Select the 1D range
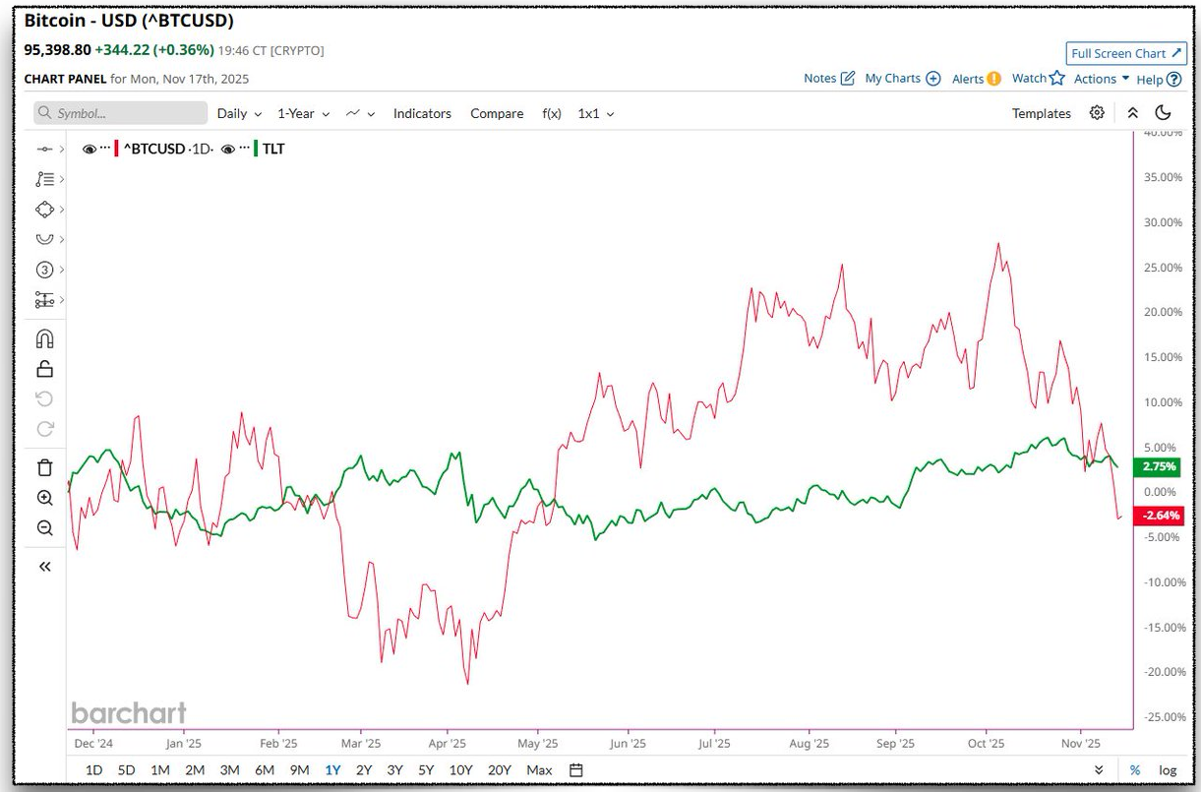This screenshot has width=1201, height=792. (x=93, y=769)
